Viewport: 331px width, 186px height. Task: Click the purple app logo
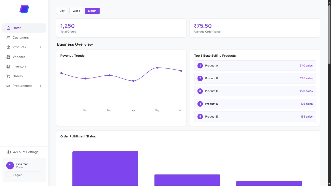click(24, 9)
